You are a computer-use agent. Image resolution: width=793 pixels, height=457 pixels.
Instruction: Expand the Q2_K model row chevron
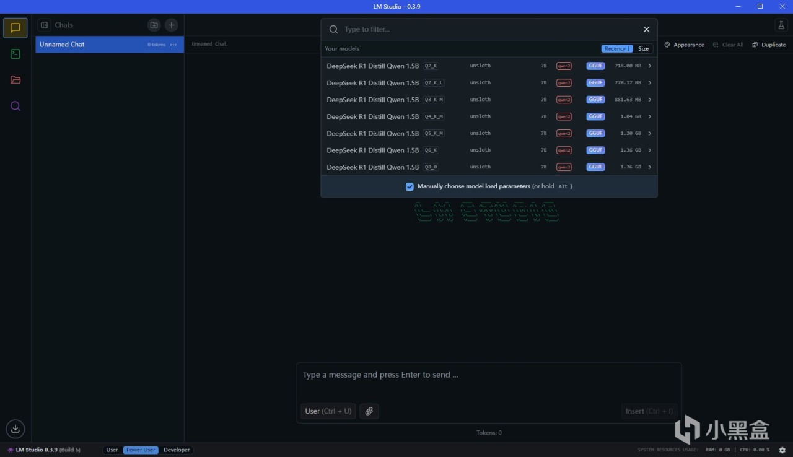click(649, 66)
